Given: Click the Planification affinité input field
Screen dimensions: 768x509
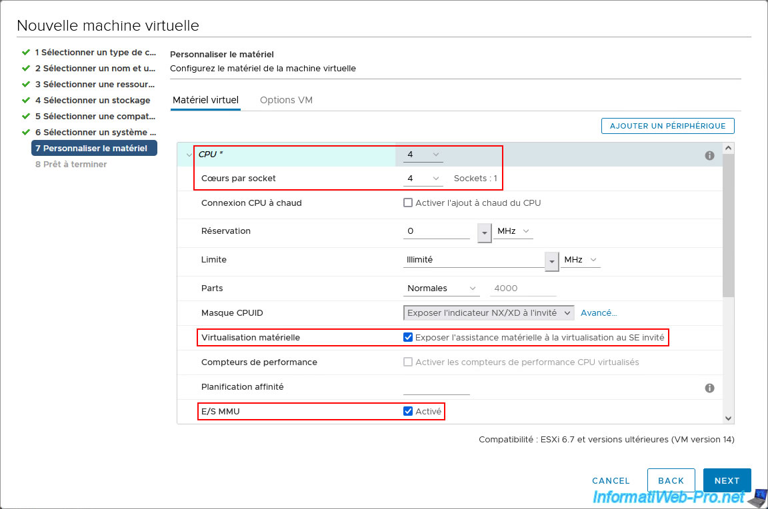Looking at the screenshot, I should 437,387.
